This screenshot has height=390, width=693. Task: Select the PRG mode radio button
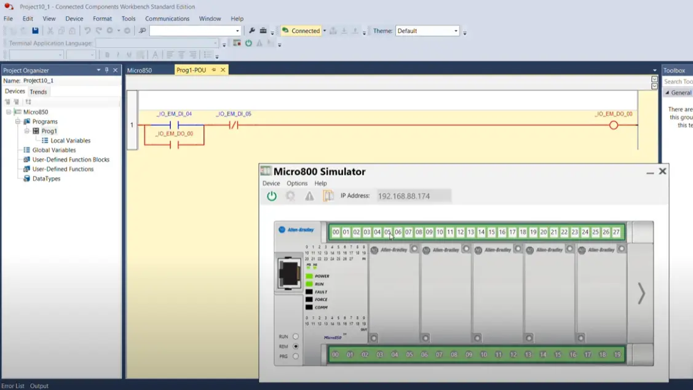tap(296, 356)
